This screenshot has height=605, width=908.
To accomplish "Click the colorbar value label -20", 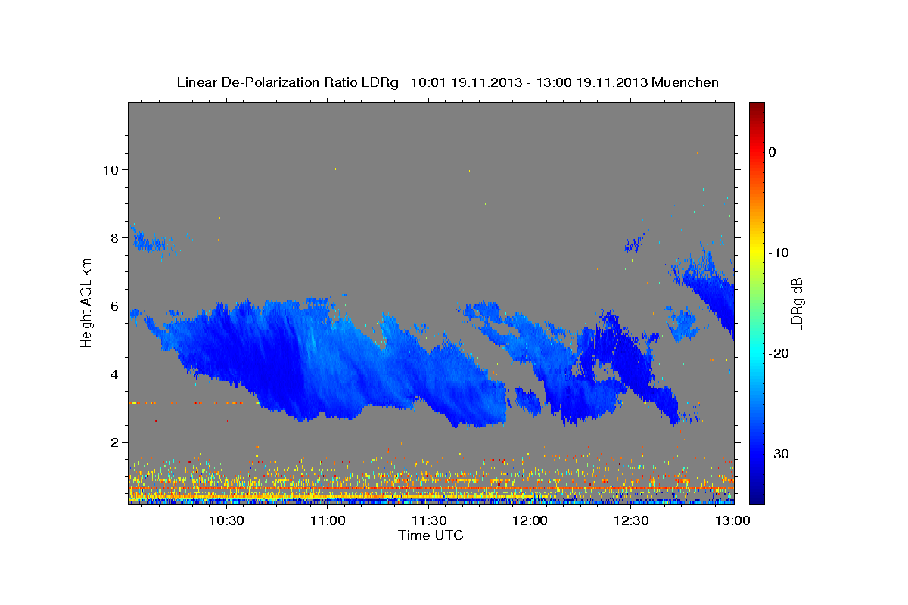I will (779, 353).
